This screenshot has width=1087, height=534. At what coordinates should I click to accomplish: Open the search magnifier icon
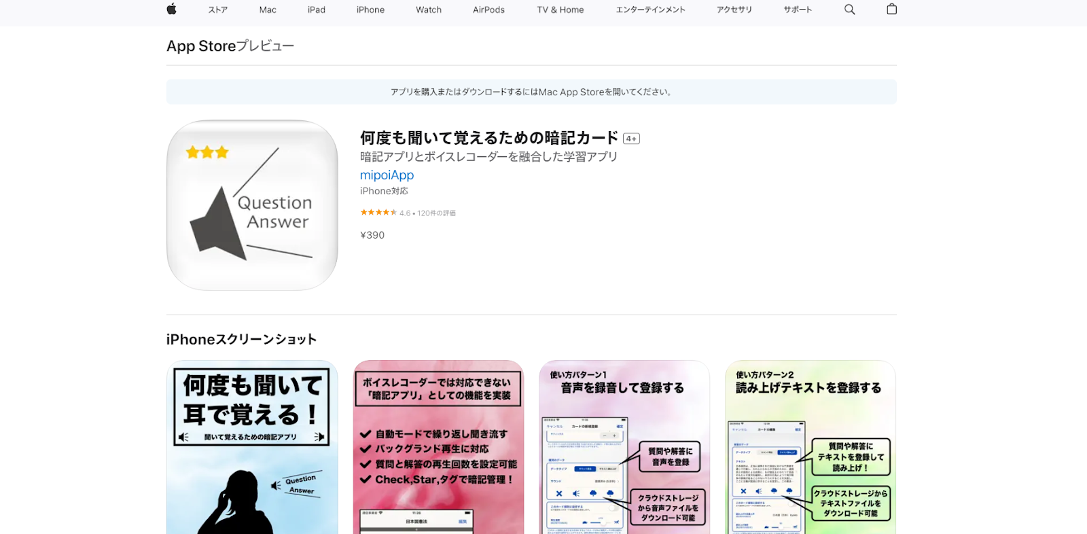[x=849, y=10]
